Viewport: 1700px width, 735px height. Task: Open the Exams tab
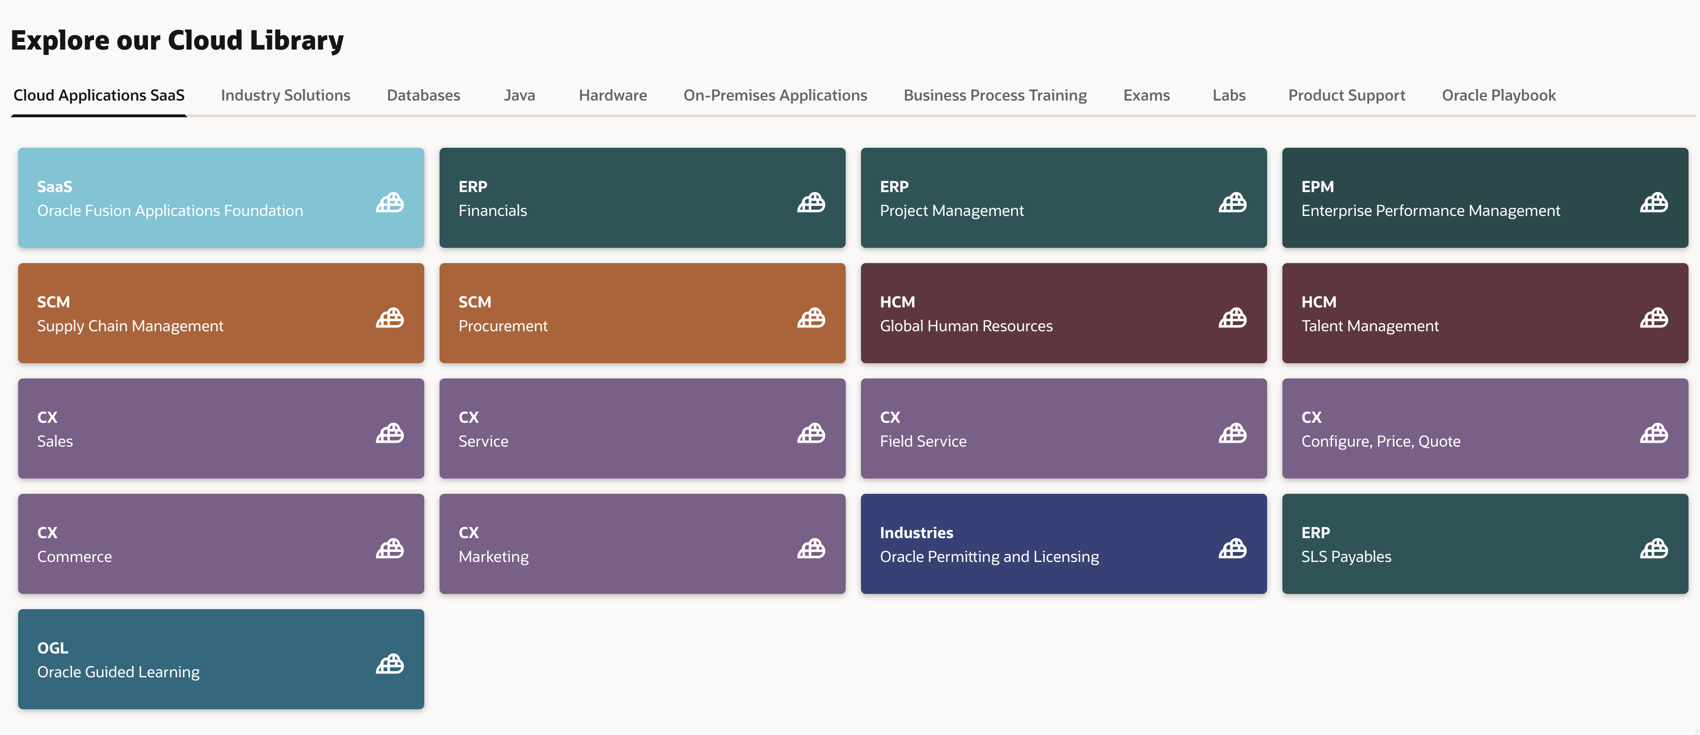1146,96
